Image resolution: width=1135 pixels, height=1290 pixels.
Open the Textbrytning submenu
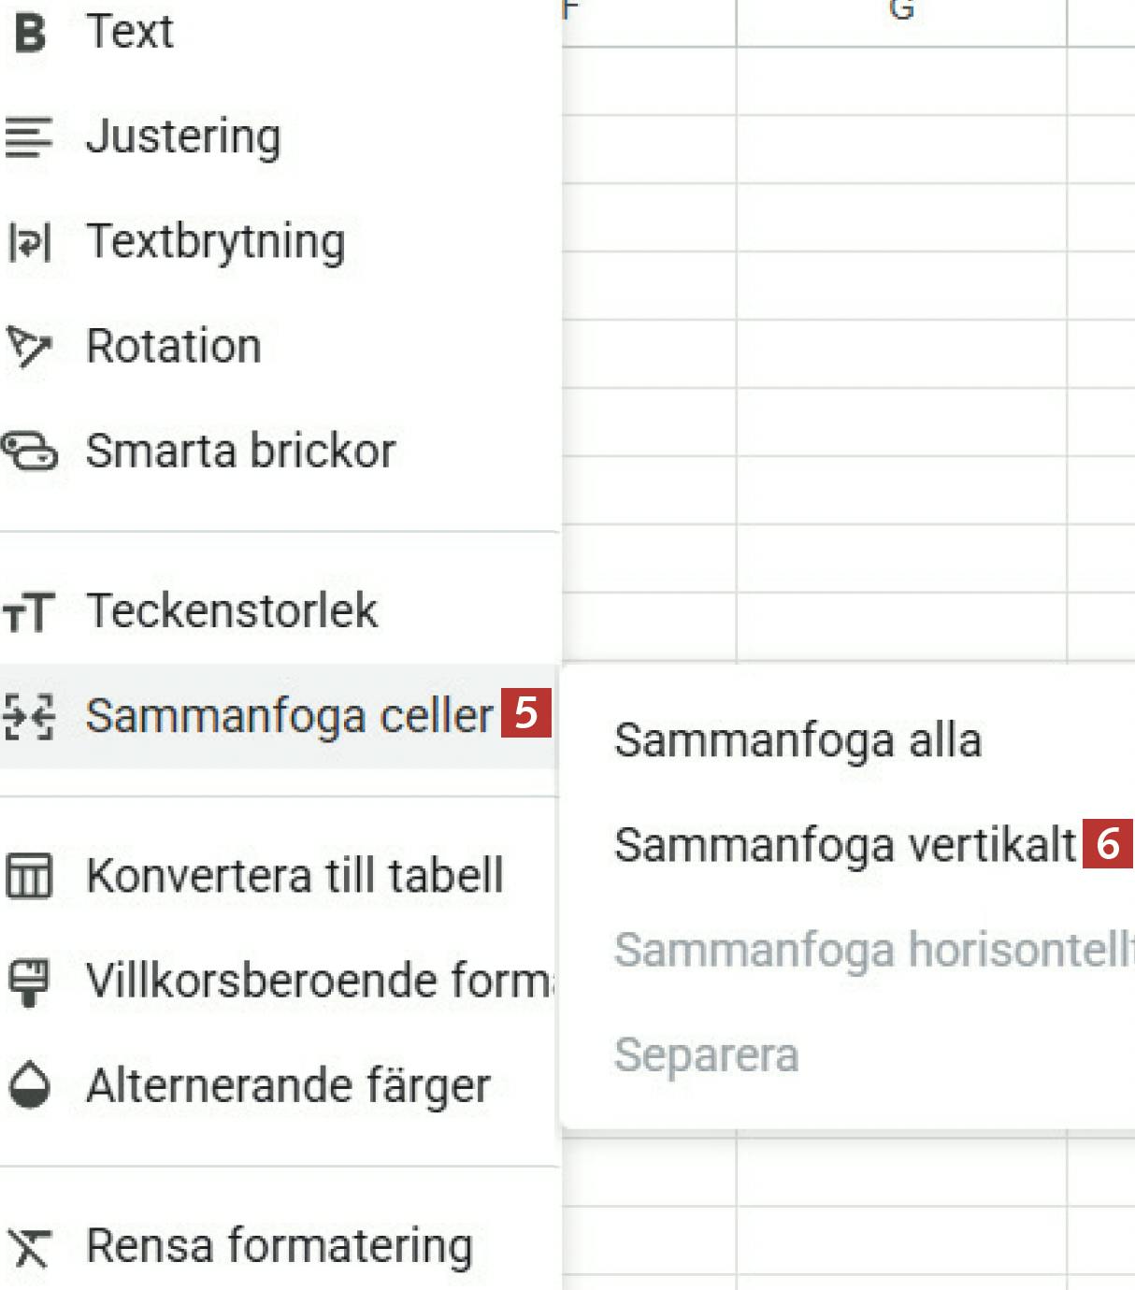point(215,242)
